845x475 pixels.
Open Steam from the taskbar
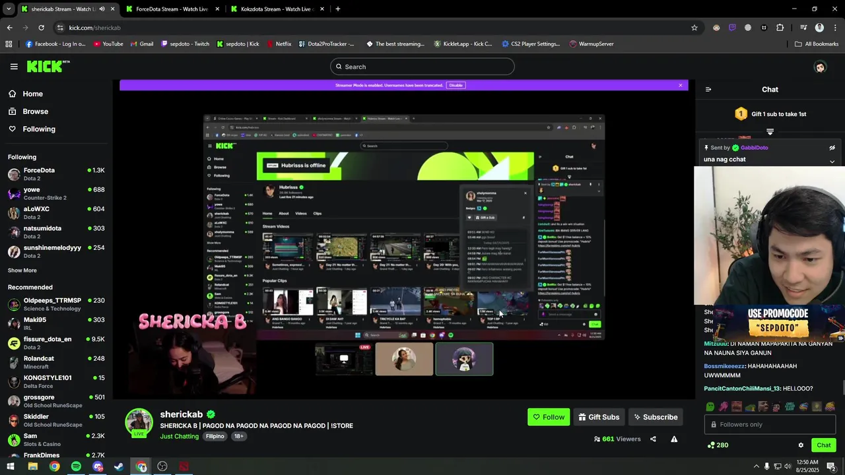(x=119, y=466)
